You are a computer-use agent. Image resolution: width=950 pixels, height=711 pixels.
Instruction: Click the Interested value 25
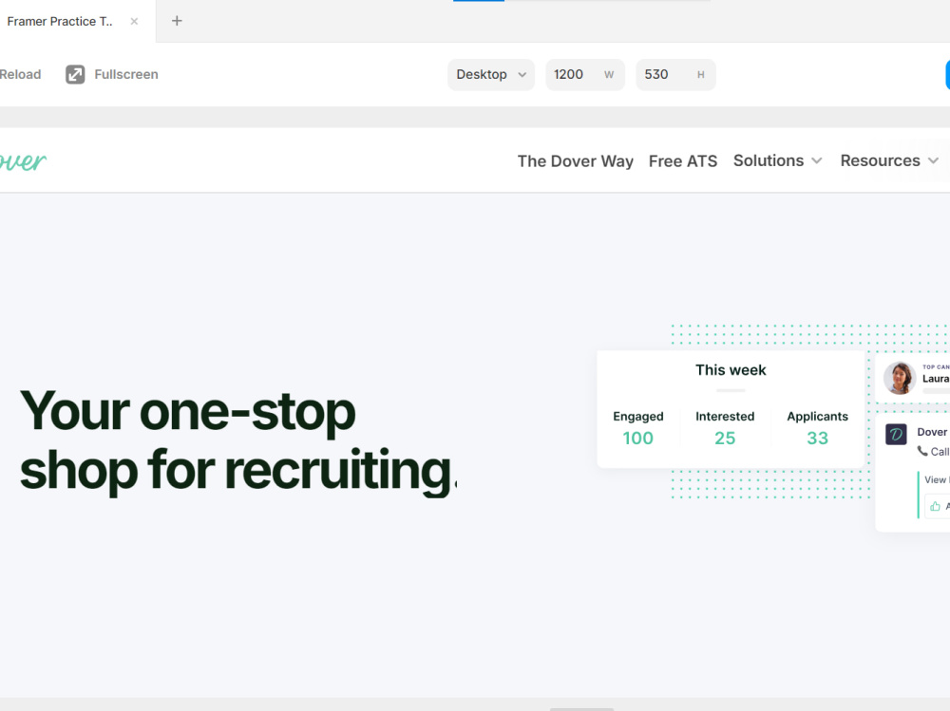[725, 438]
